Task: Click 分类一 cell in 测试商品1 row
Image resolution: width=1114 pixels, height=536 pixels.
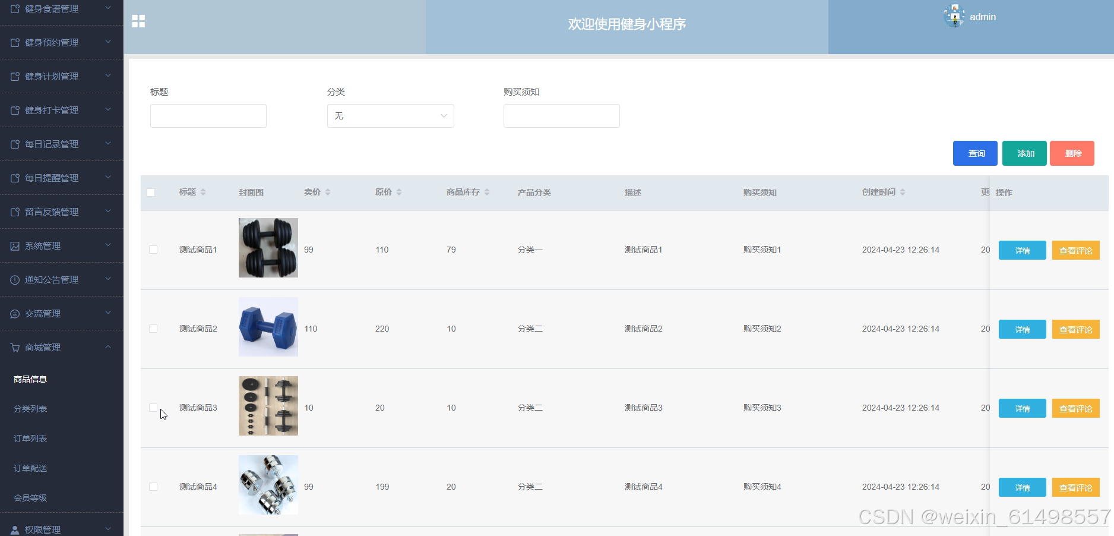Action: click(530, 250)
